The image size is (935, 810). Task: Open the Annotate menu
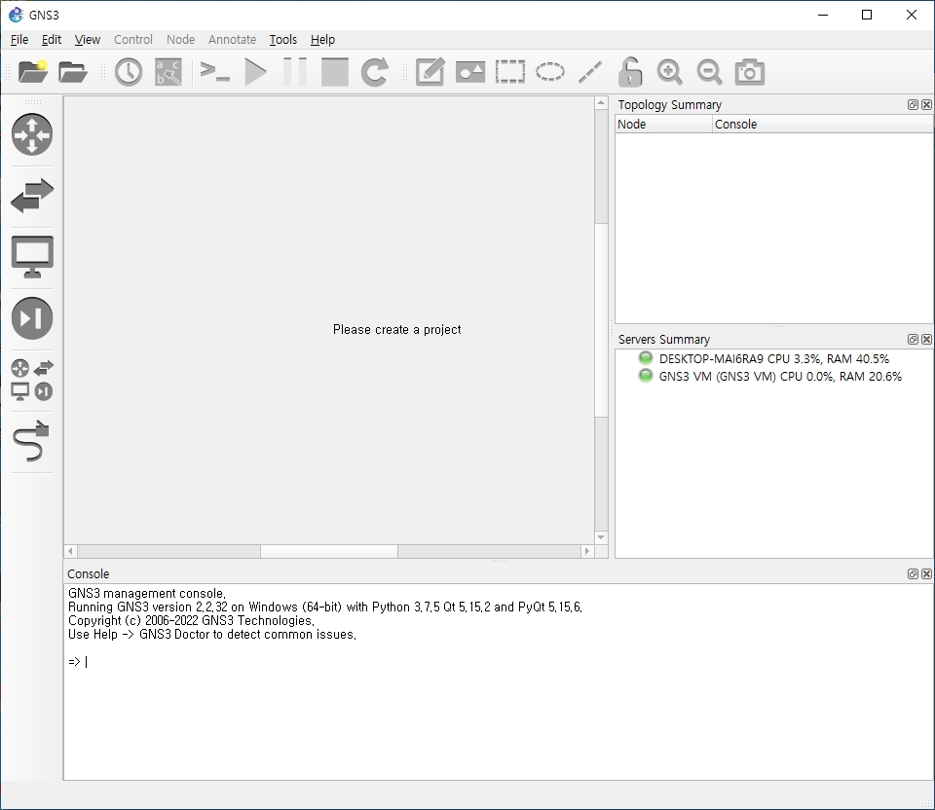(x=232, y=39)
